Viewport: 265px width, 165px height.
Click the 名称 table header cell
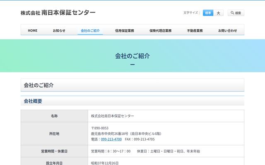54,116
